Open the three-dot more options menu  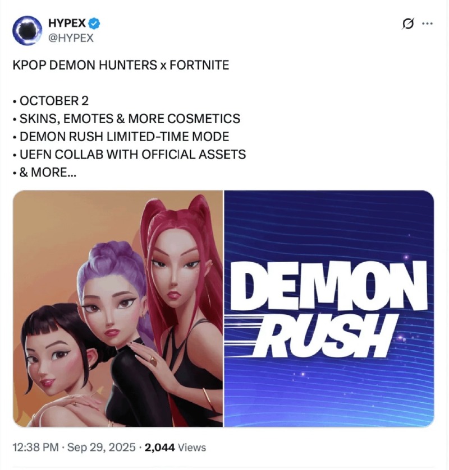427,24
